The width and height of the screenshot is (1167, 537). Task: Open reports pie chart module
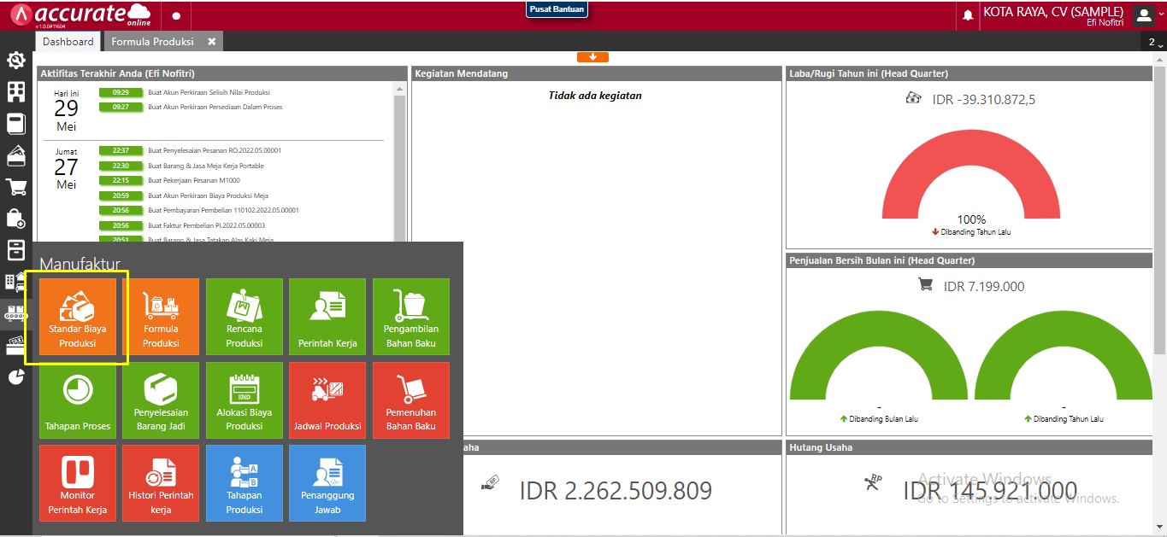(x=16, y=376)
